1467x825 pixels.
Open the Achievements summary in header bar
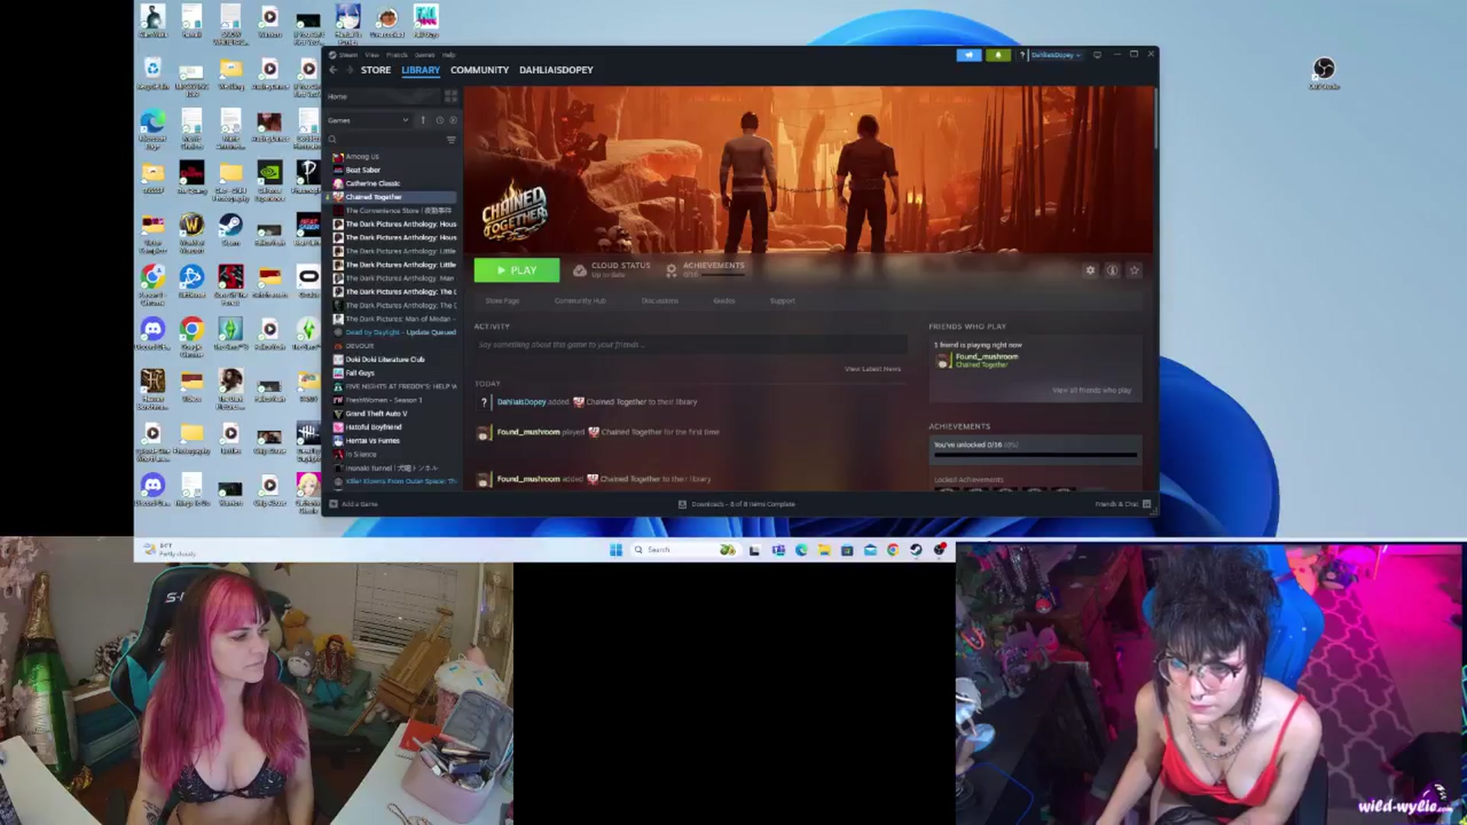point(704,270)
